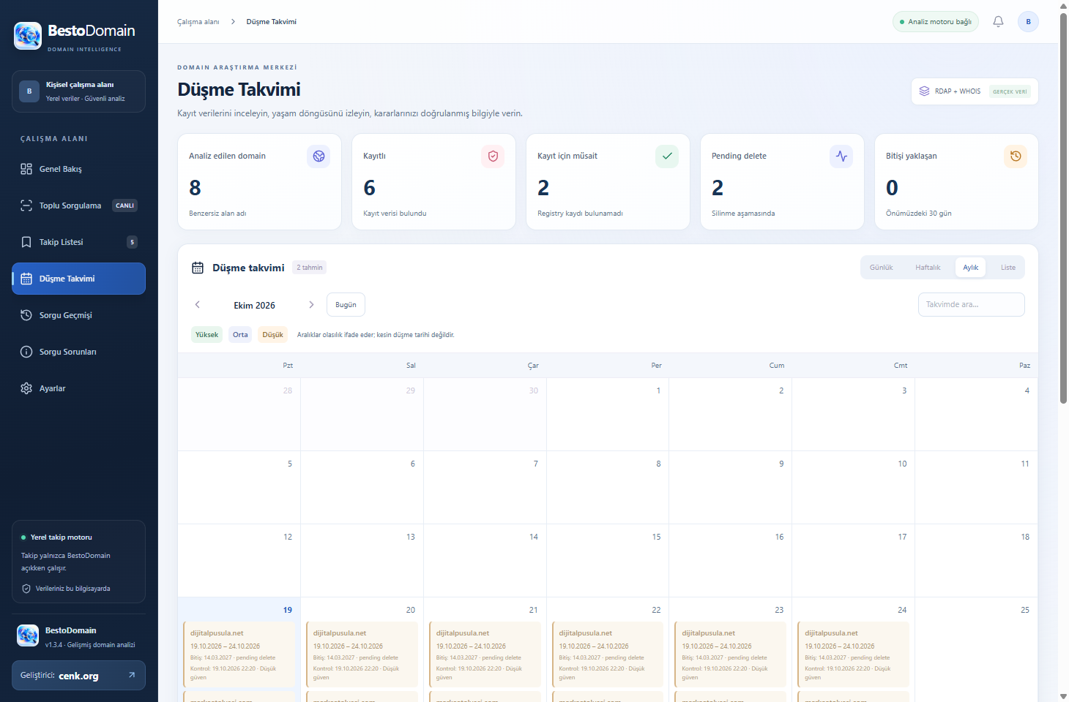Switch to the Haftalık view tab
Screen dimensions: 1069x702
(x=928, y=268)
